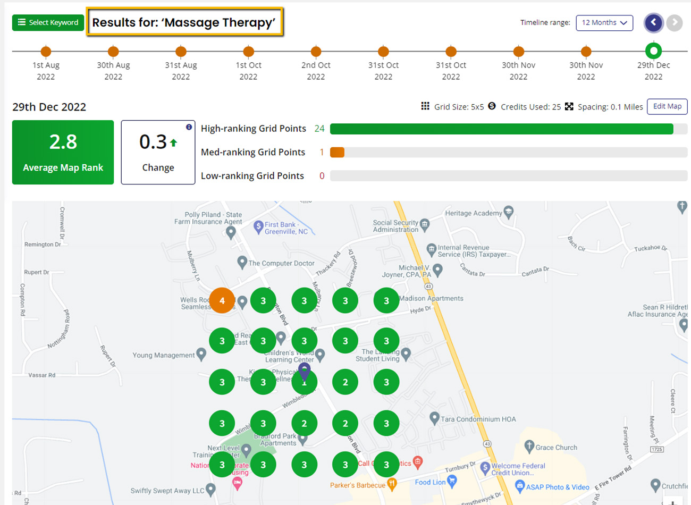Click the Food Lion shopping cart icon
The height and width of the screenshot is (505, 691).
pos(452,481)
